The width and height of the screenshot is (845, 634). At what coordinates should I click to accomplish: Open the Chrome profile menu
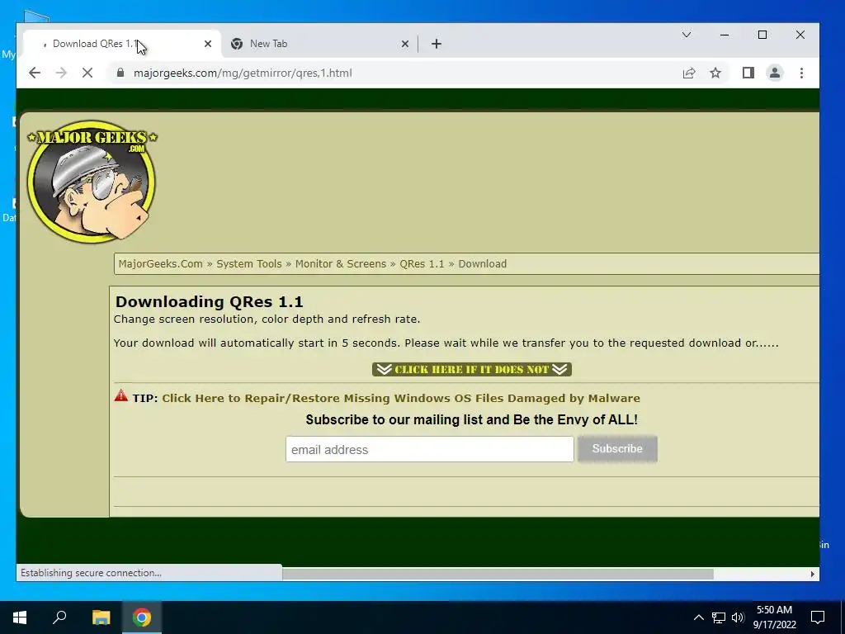tap(774, 73)
